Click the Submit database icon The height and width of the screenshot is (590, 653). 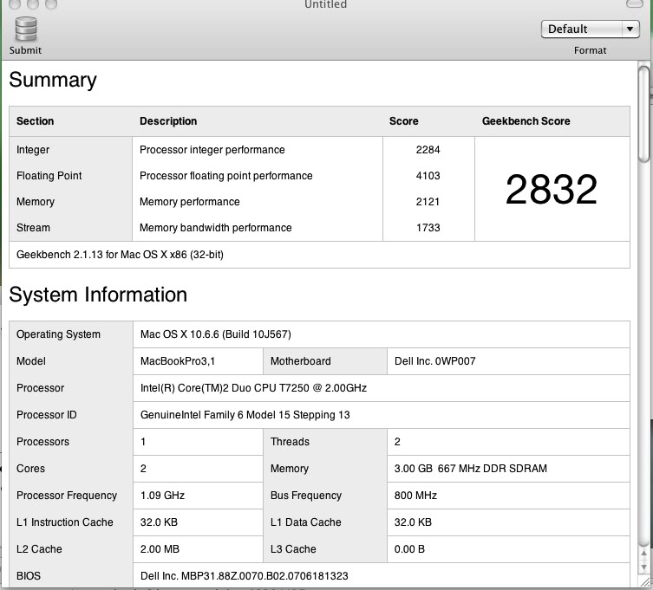26,29
